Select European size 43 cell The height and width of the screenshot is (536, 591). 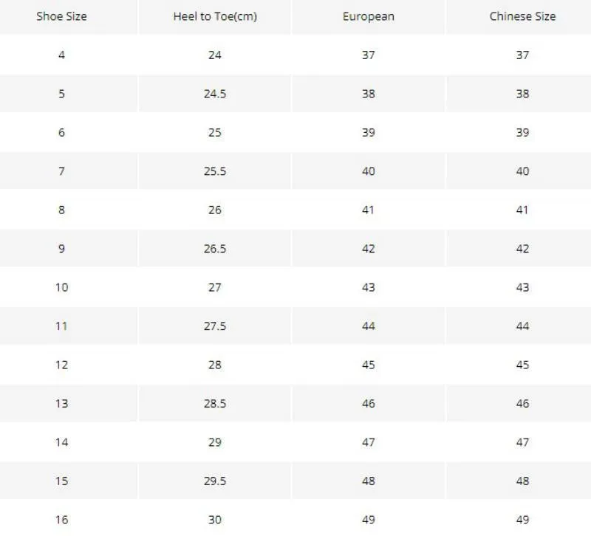point(369,288)
